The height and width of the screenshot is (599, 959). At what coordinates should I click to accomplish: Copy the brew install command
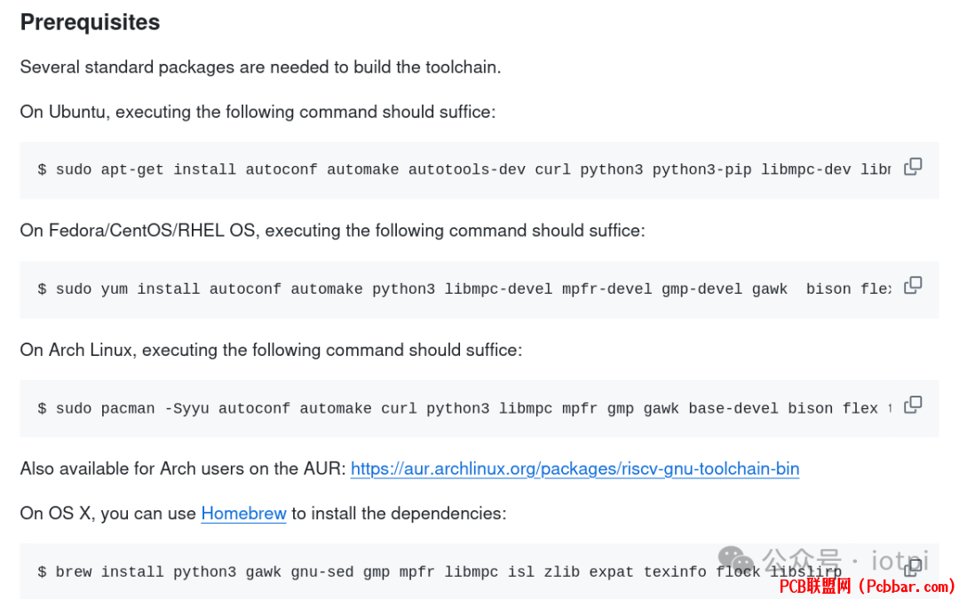pos(913,567)
